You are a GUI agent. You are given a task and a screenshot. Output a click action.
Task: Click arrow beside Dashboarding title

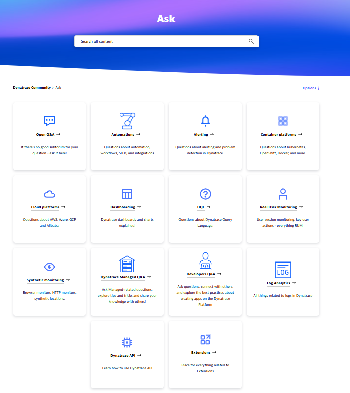pyautogui.click(x=139, y=207)
